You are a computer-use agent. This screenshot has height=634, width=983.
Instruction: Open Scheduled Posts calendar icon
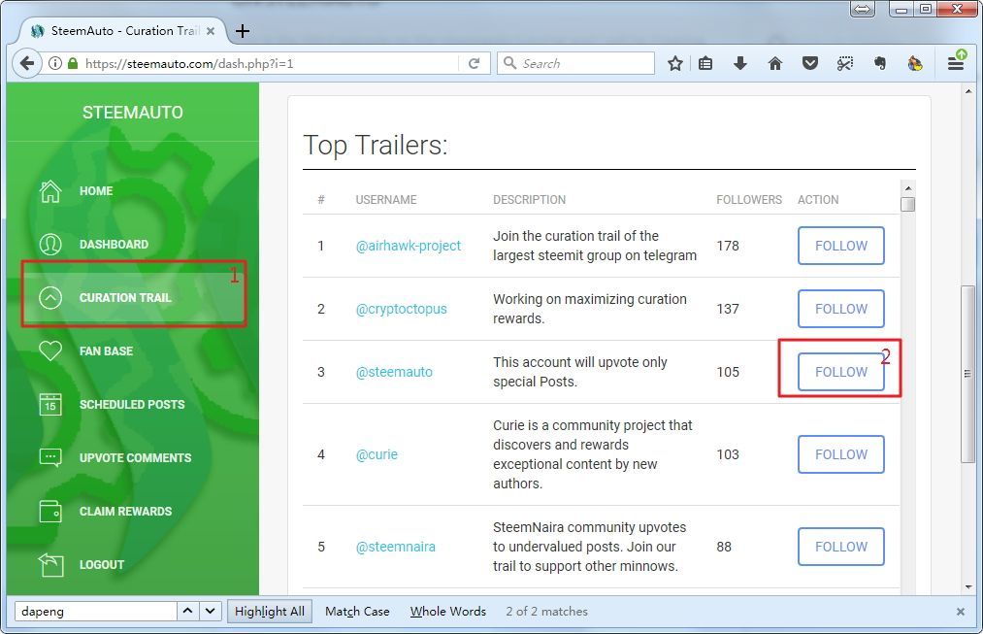[50, 405]
